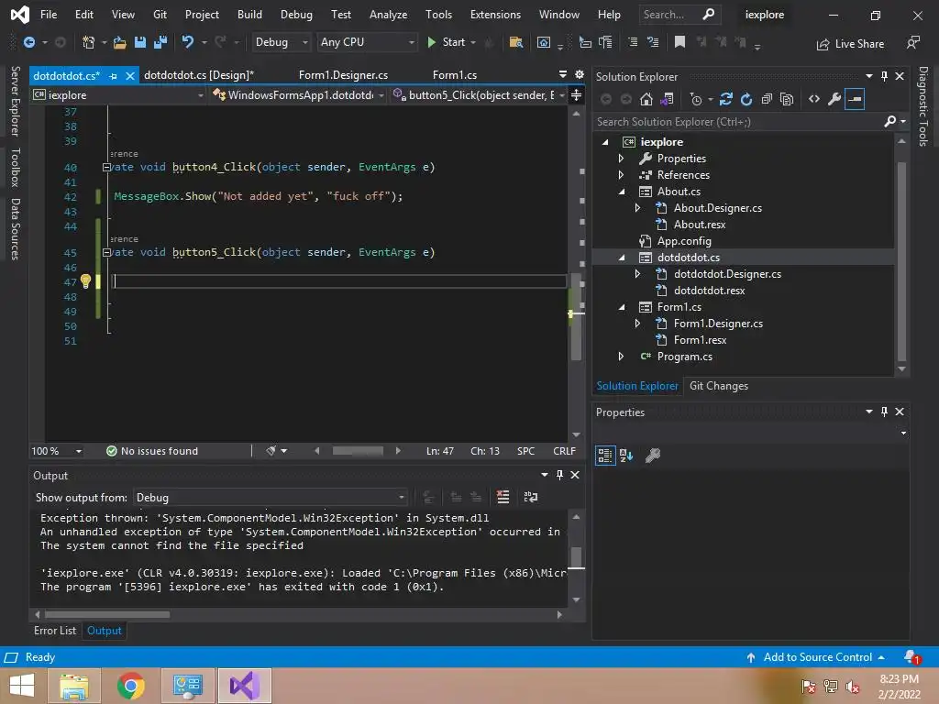Open file with the folder icon
939x704 pixels.
point(120,42)
